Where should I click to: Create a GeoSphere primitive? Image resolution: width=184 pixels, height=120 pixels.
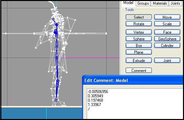click(x=167, y=39)
